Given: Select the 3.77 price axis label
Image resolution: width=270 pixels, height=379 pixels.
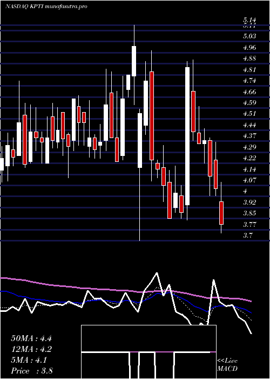Looking at the screenshot, I should point(249,225).
